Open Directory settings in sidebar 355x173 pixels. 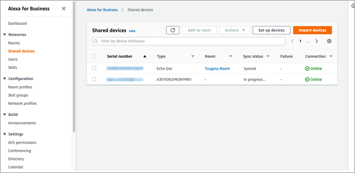coord(16,159)
